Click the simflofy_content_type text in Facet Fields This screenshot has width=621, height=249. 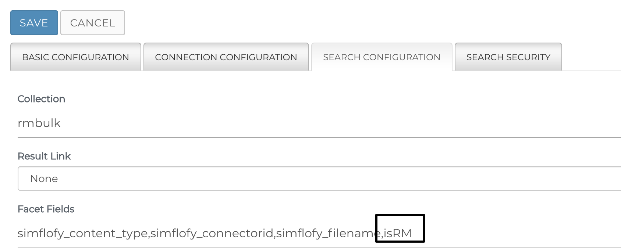[x=83, y=233]
